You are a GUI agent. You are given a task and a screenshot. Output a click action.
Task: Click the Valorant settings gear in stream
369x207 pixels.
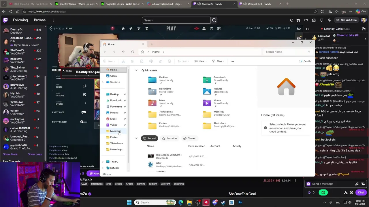pos(299,28)
